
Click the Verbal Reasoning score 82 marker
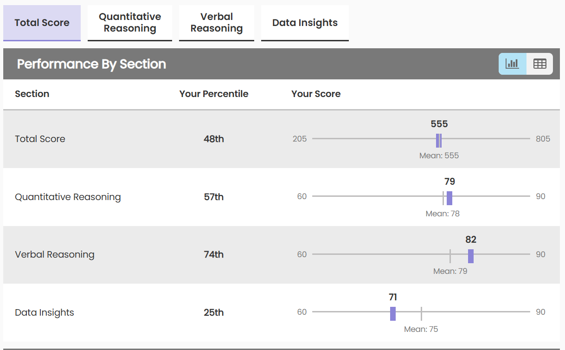tap(470, 256)
